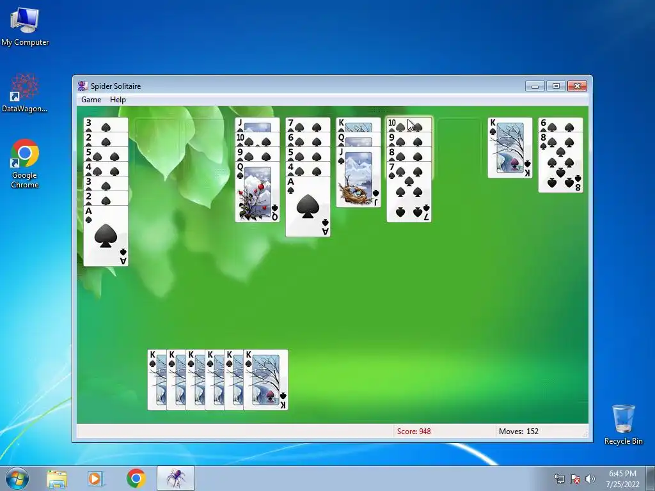This screenshot has width=655, height=491.
Task: Select the ace of spades in first column
Action: 106,235
